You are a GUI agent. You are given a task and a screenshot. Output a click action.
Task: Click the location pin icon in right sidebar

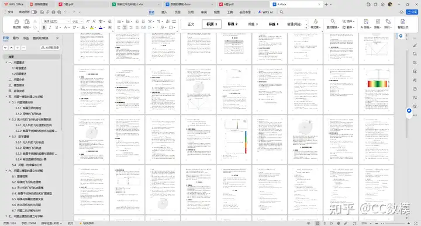click(401, 36)
